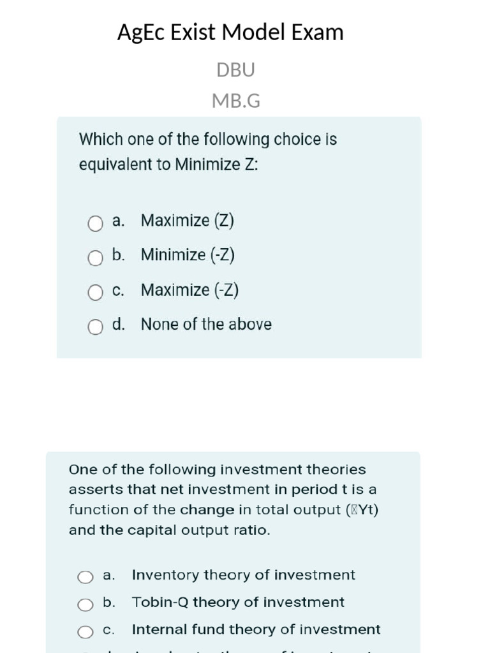
Task: Click the 'None of the above' answer text
Action: [x=206, y=324]
